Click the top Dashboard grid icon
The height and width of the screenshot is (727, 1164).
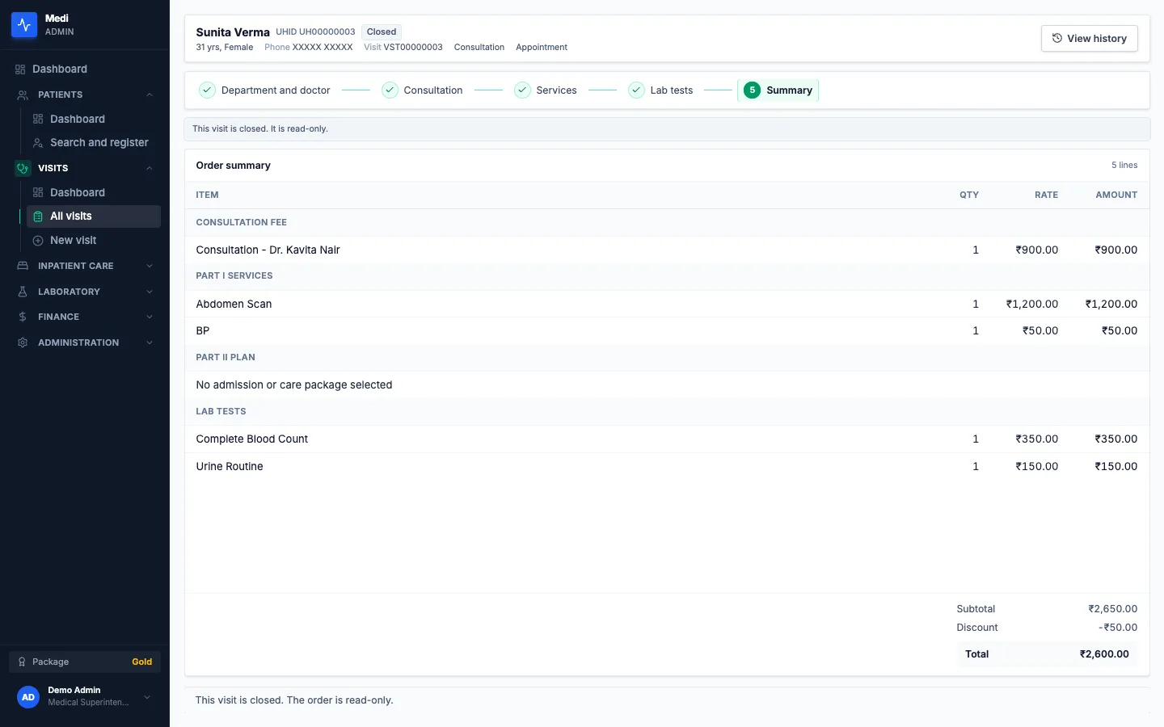20,69
